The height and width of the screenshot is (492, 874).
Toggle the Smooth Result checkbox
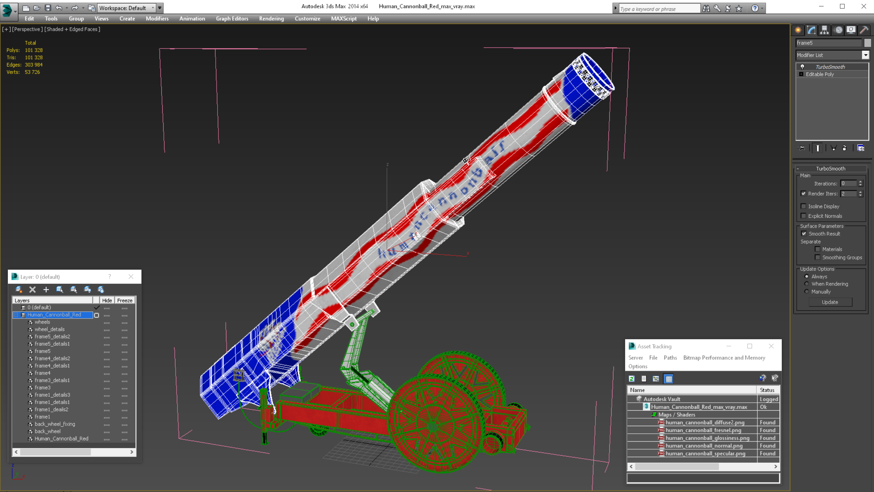tap(804, 234)
